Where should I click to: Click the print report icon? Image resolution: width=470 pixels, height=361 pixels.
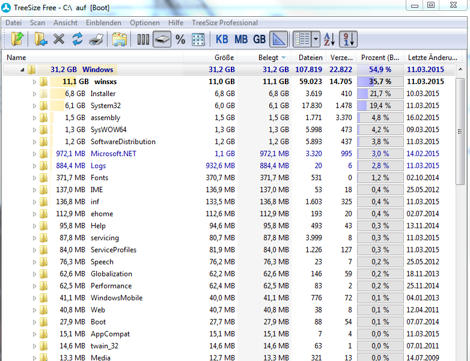tap(96, 39)
